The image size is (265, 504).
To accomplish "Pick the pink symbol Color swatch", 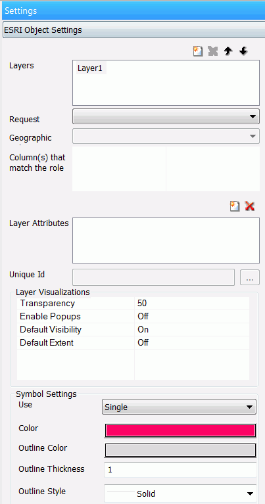I will 180,430.
